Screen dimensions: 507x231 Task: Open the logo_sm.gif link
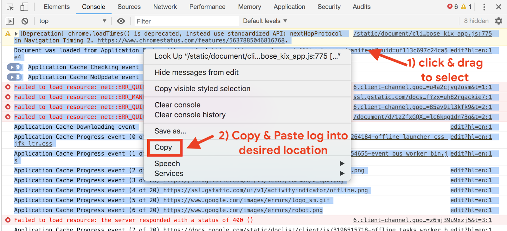247,200
